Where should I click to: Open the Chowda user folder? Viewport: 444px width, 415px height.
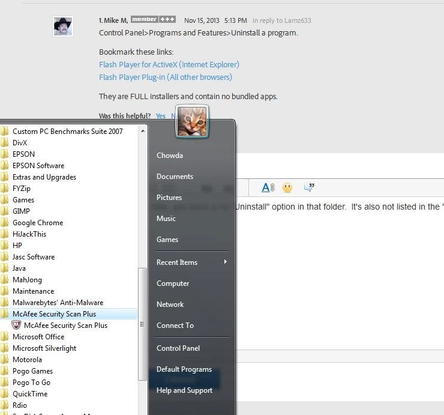click(170, 156)
